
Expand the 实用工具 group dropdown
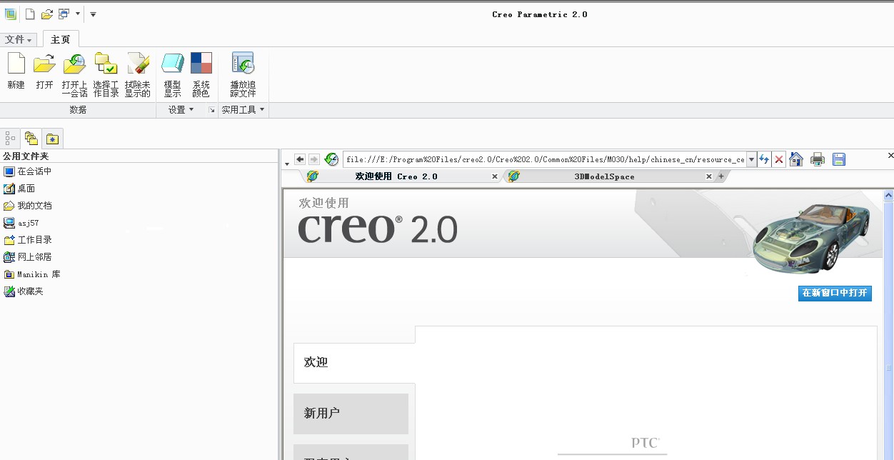click(x=243, y=110)
